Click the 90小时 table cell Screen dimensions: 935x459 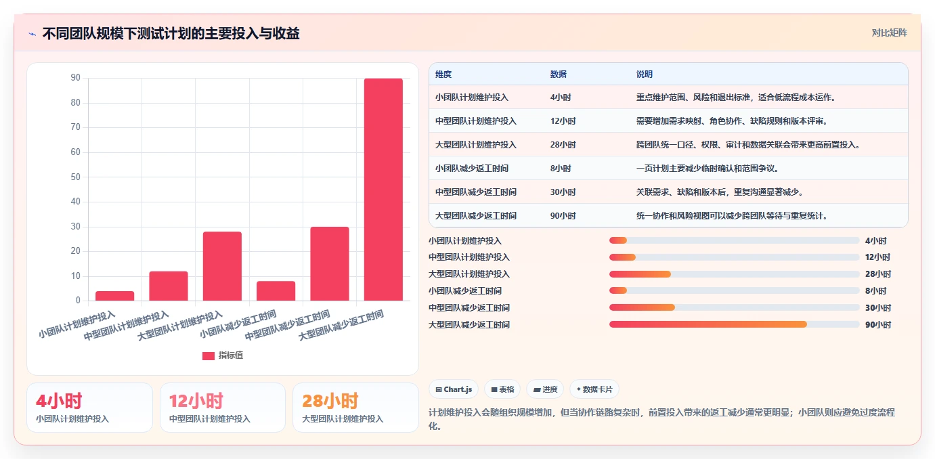click(563, 216)
